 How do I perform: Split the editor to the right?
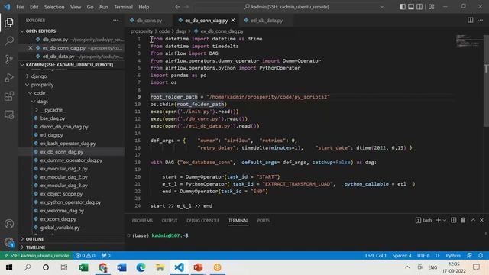point(470,21)
